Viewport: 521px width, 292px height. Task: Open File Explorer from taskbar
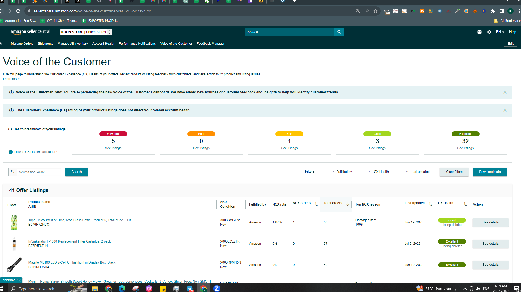(95, 289)
